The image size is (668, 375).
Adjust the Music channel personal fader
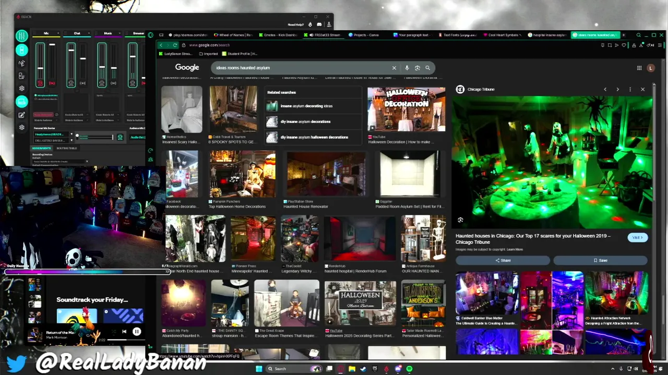click(102, 66)
